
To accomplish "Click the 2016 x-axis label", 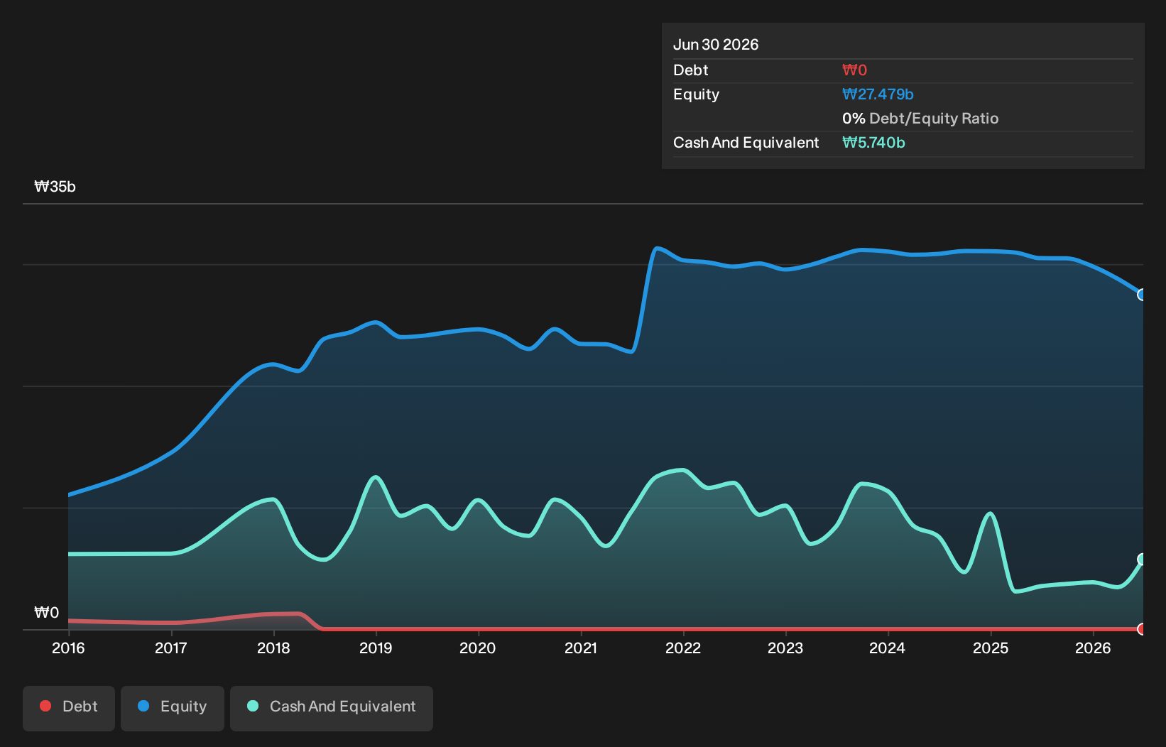I will pyautogui.click(x=68, y=648).
